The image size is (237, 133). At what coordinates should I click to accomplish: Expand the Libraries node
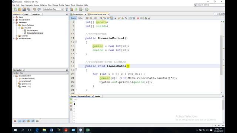(17, 36)
